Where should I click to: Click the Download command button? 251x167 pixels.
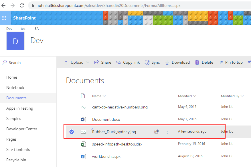[177, 62]
